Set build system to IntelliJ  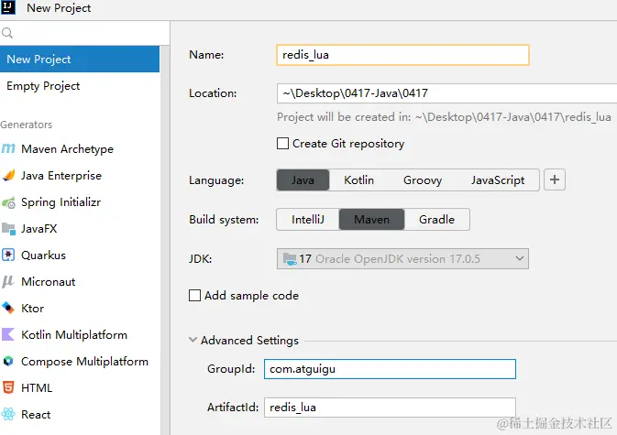click(x=307, y=220)
